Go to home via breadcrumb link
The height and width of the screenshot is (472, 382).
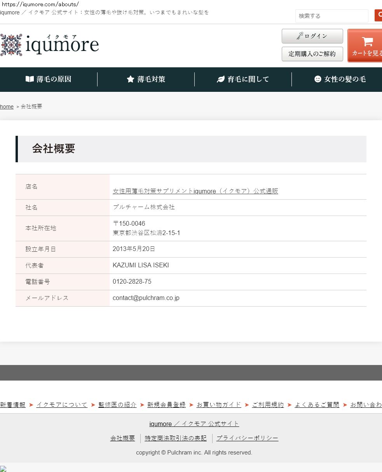pyautogui.click(x=7, y=107)
